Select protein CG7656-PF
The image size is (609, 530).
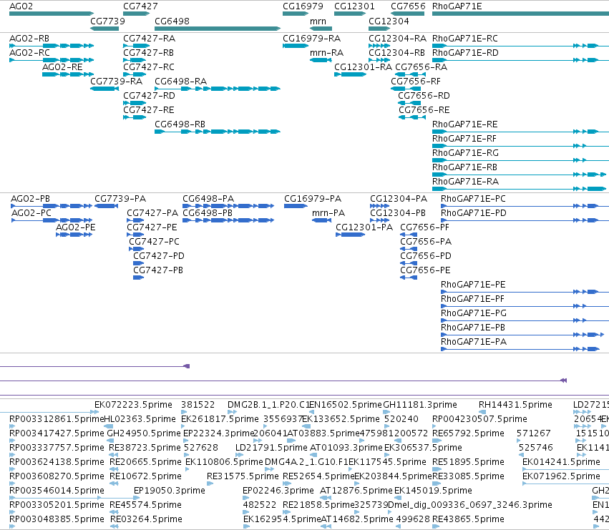click(424, 227)
